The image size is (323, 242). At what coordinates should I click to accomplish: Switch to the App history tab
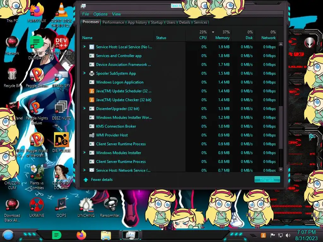click(137, 22)
